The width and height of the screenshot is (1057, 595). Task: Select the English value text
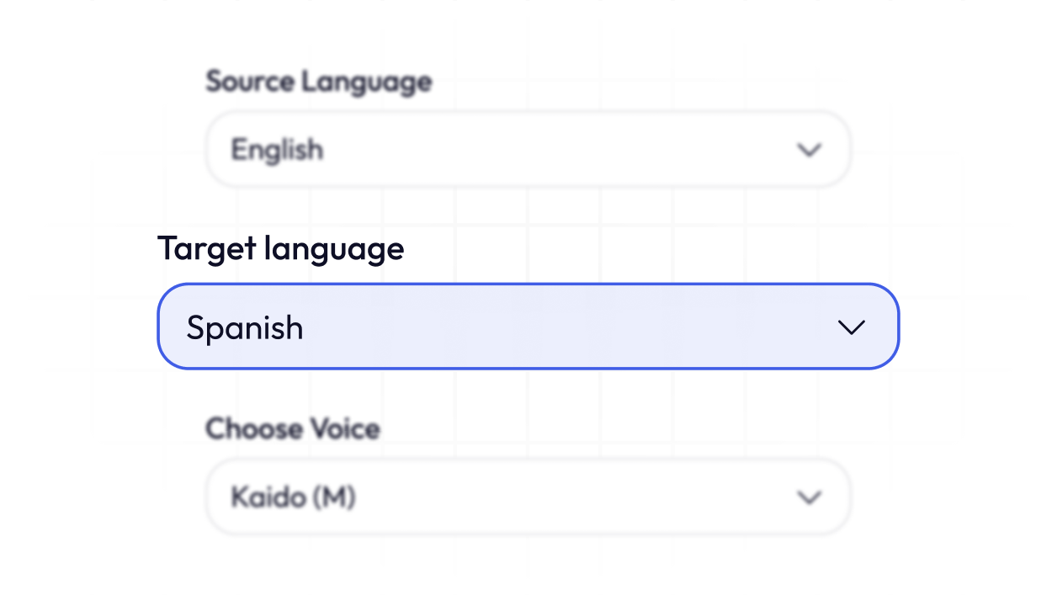[x=277, y=150]
